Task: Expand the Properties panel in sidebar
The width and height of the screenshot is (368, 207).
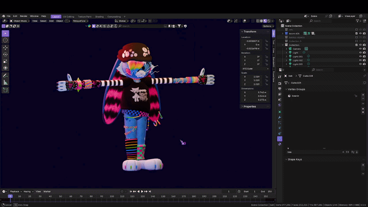Action: pos(250,106)
